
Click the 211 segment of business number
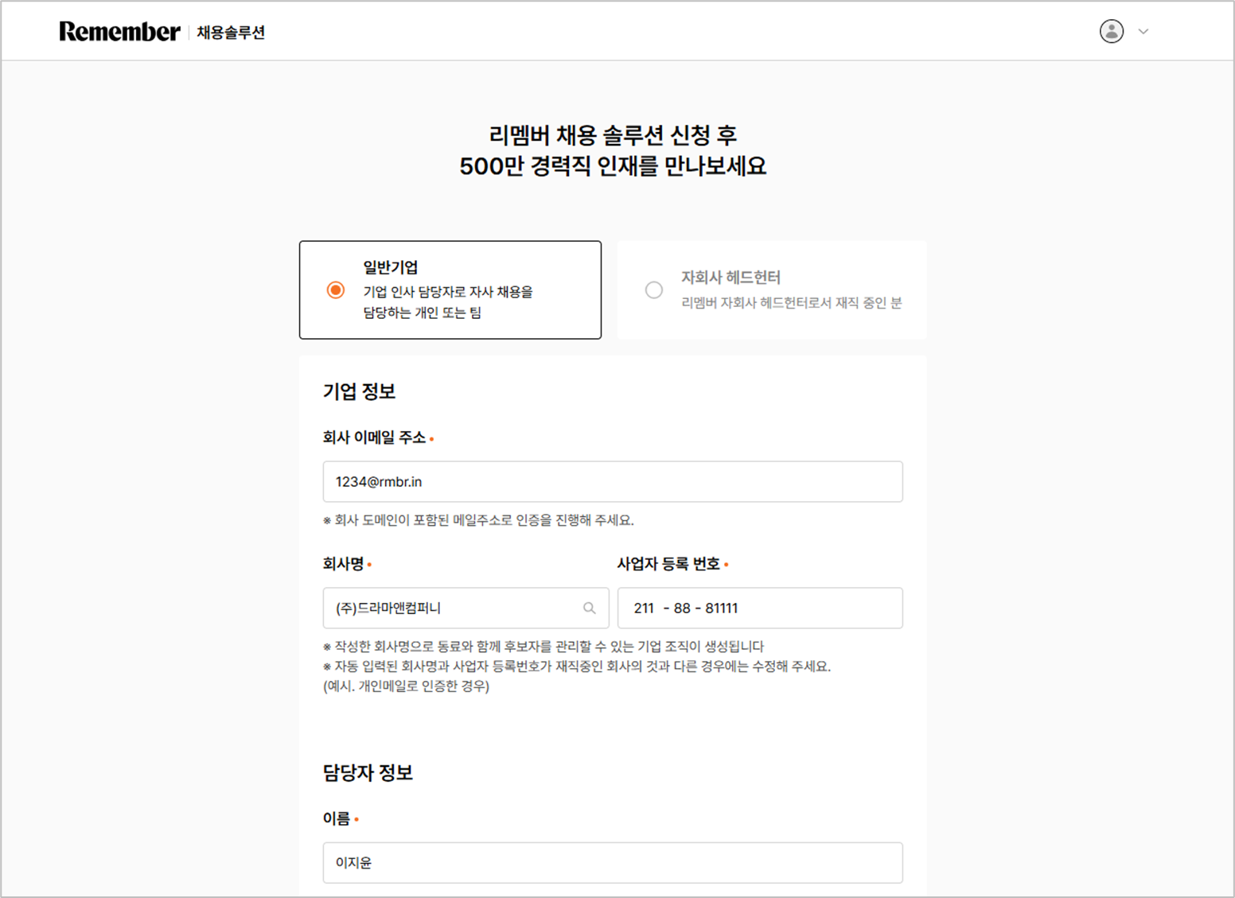point(644,608)
